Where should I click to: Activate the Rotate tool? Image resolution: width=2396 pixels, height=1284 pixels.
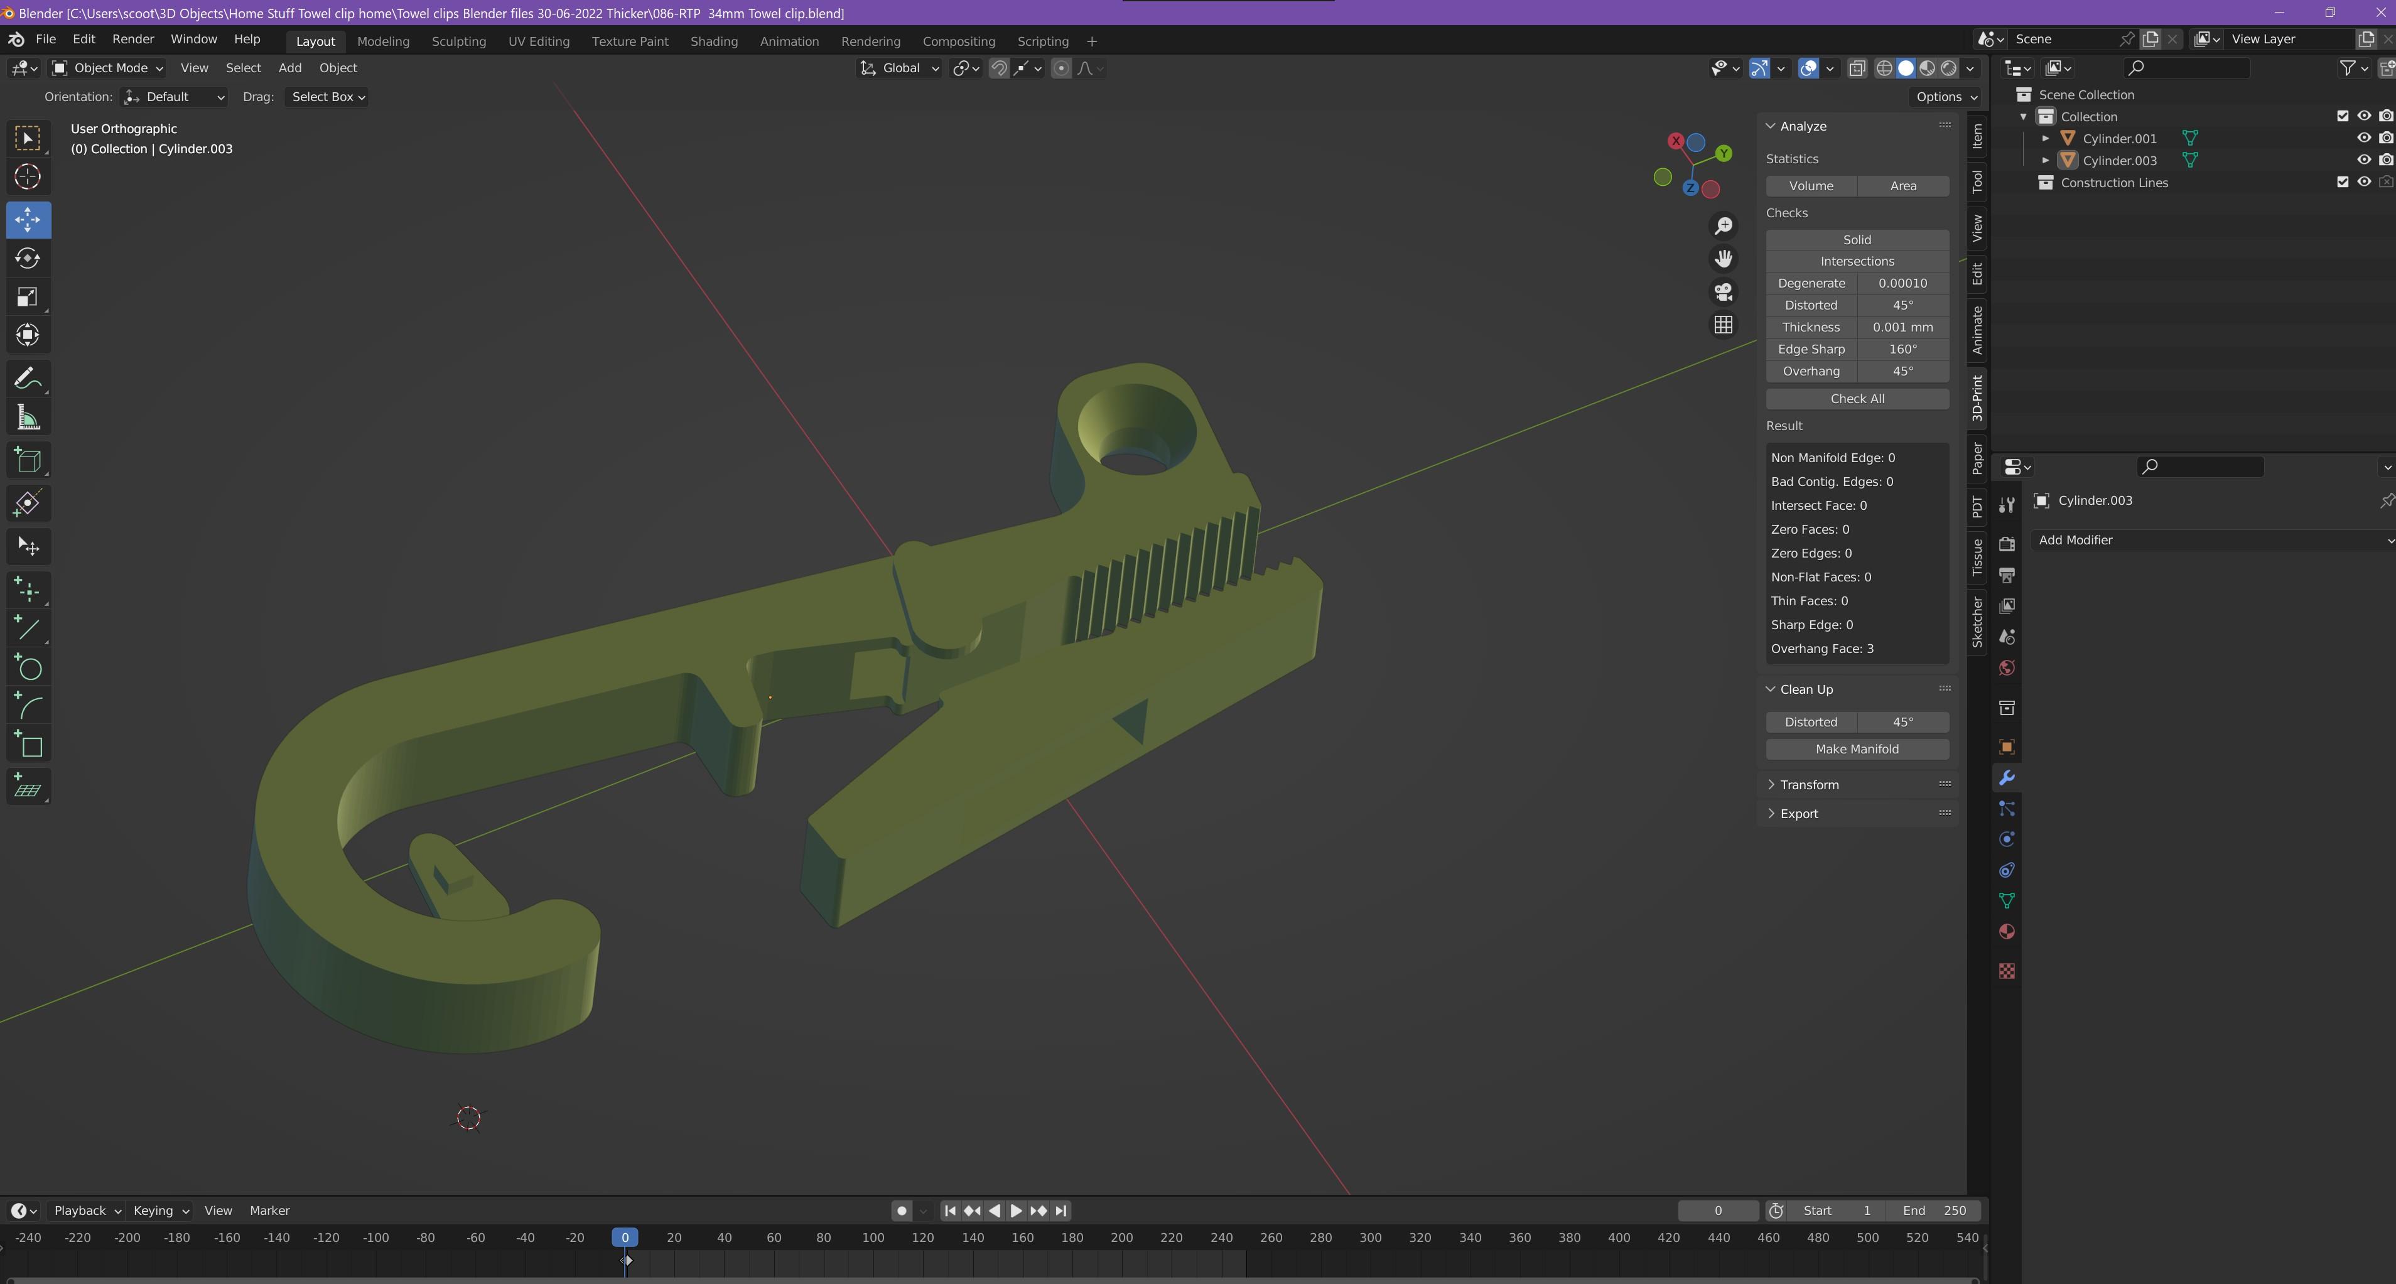[28, 257]
